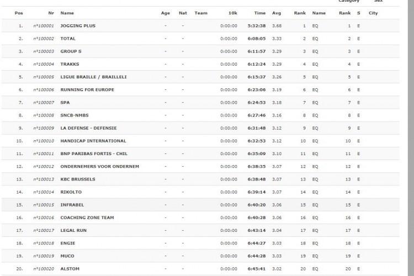Select position number 12.
Screen dimensions: 414x276
[19, 167]
